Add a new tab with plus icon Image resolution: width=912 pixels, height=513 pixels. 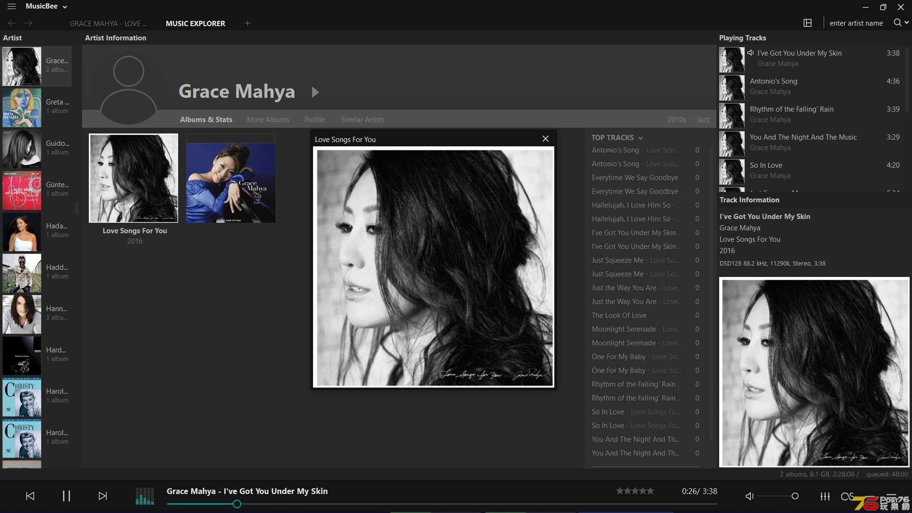point(247,23)
